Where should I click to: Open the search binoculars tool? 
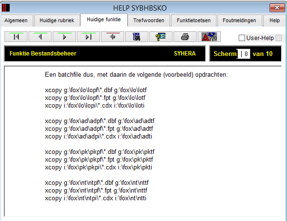pyautogui.click(x=137, y=37)
